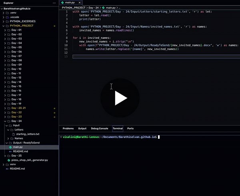Click the 'letter = let.read()' code line
Viewport: 240px width, 196px height.
tap(95, 15)
